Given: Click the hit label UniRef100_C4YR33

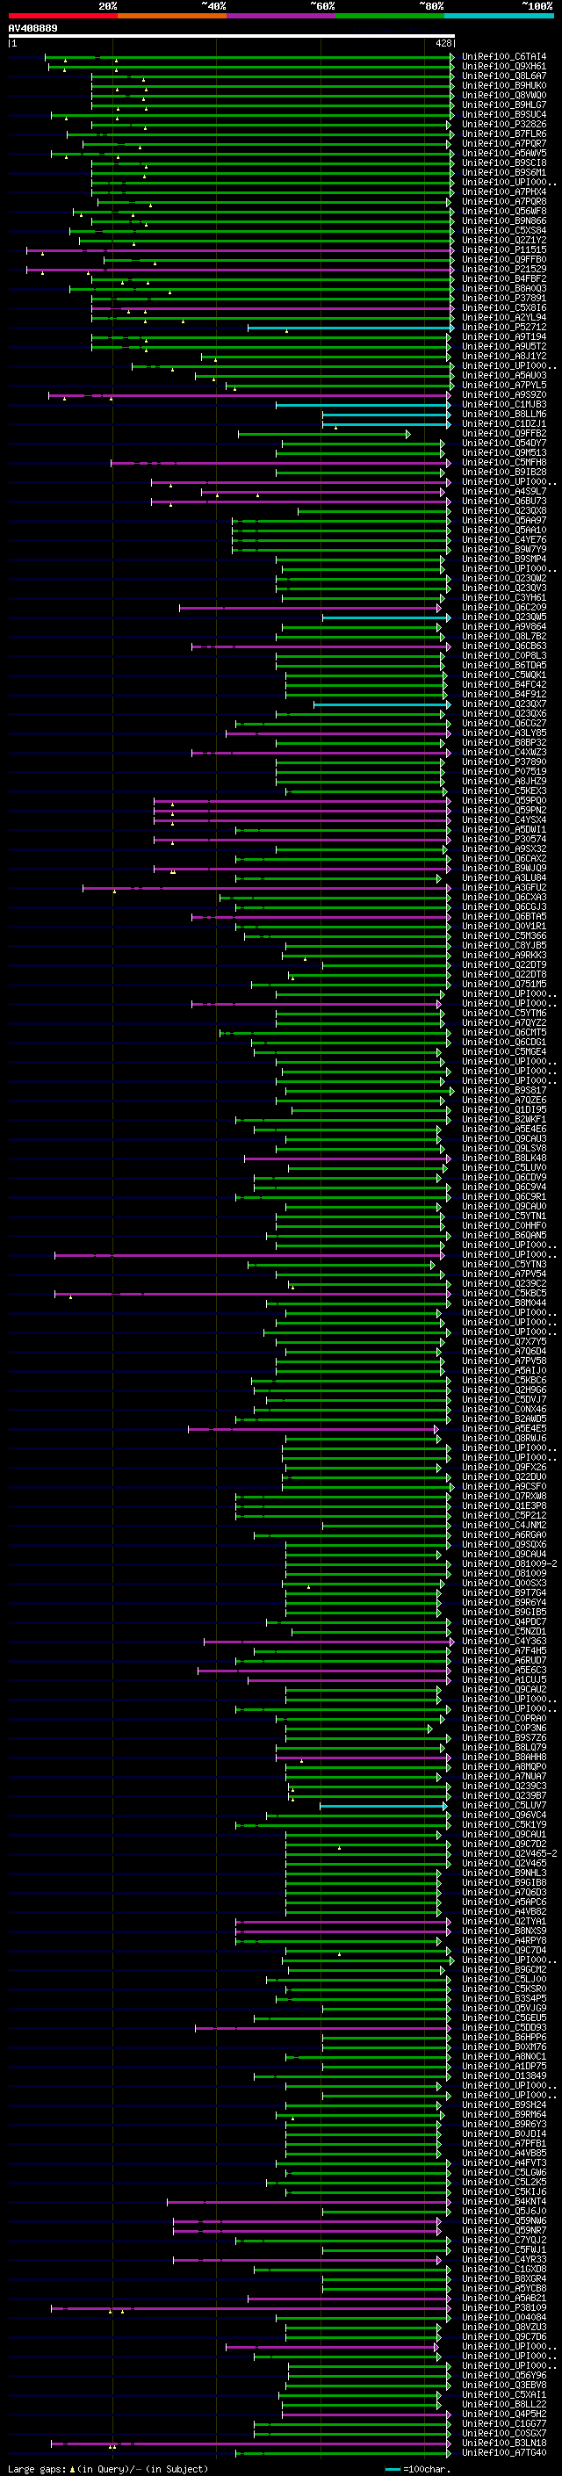Looking at the screenshot, I should (504, 2260).
